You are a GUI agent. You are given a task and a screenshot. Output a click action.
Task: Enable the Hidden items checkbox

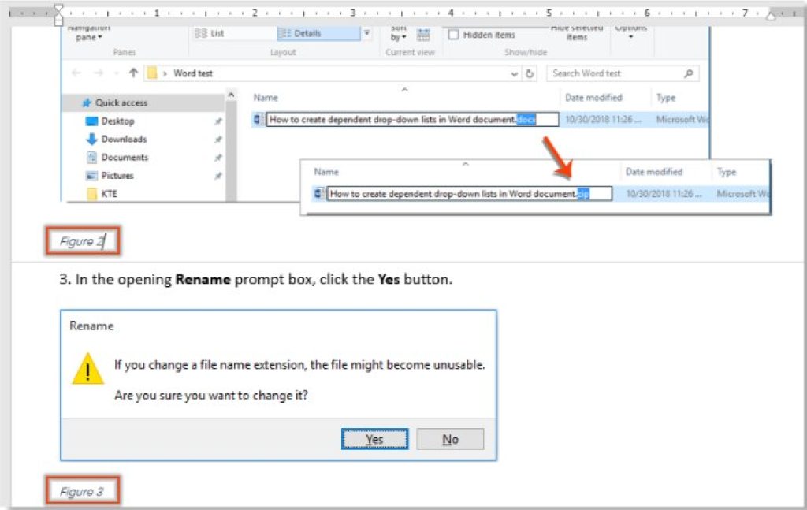(x=454, y=34)
